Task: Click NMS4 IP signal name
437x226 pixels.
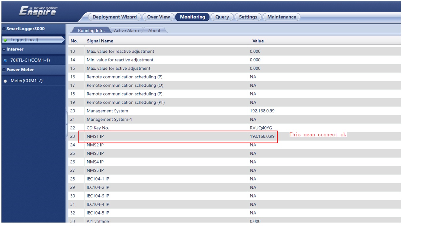Action: click(95, 162)
